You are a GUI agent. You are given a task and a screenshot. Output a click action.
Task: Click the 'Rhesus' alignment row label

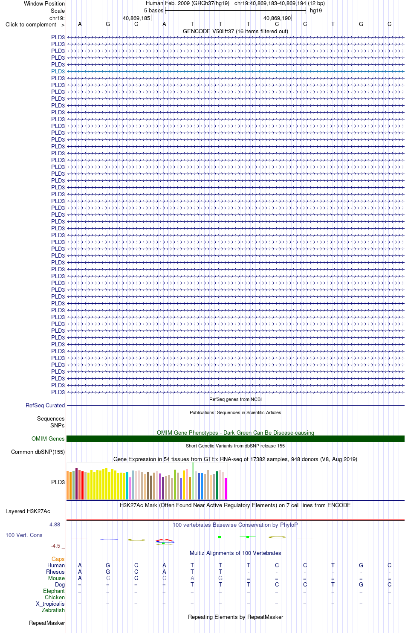pos(55,572)
